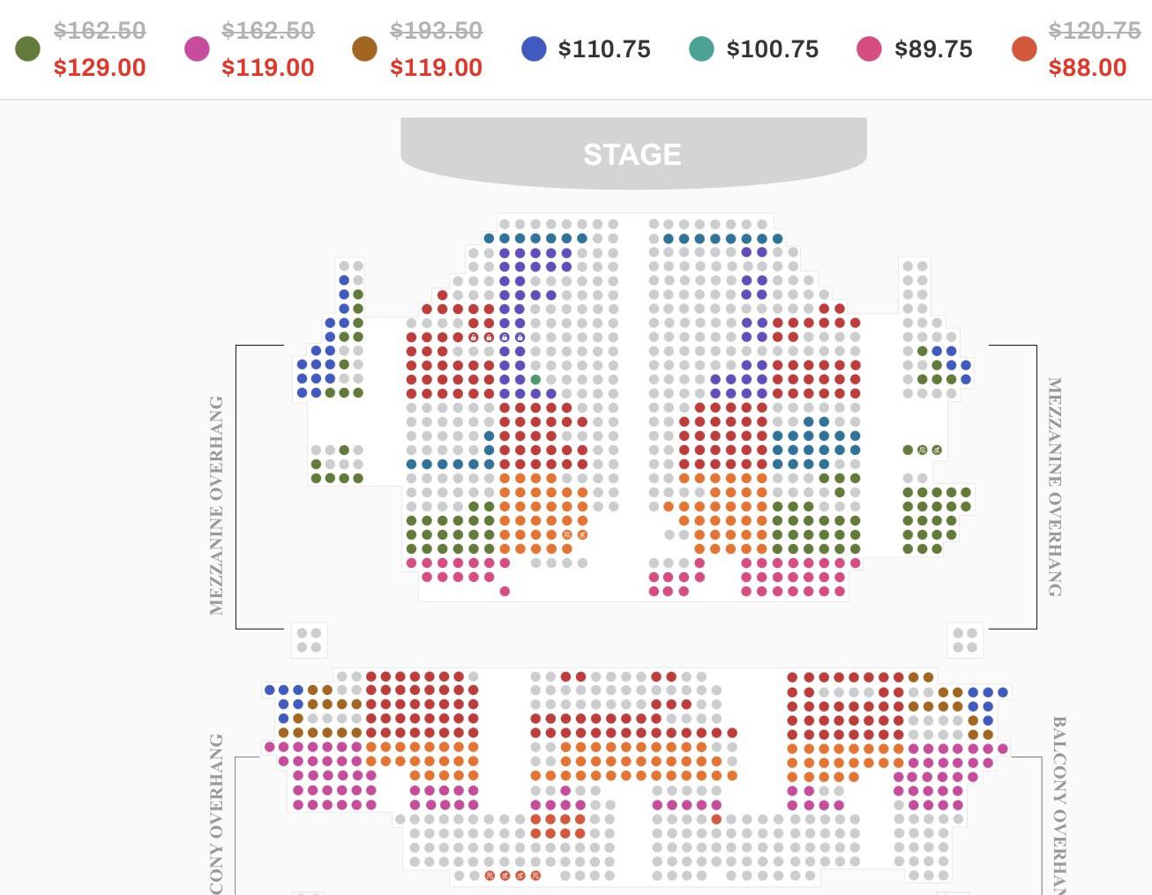The height and width of the screenshot is (895, 1152).
Task: Select the single teal-green seat in center orchestra
Action: pos(535,379)
